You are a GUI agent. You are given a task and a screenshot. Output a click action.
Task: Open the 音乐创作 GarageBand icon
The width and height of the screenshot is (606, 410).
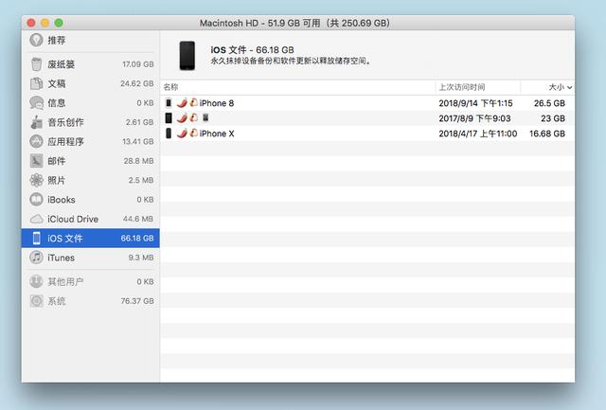pos(36,122)
